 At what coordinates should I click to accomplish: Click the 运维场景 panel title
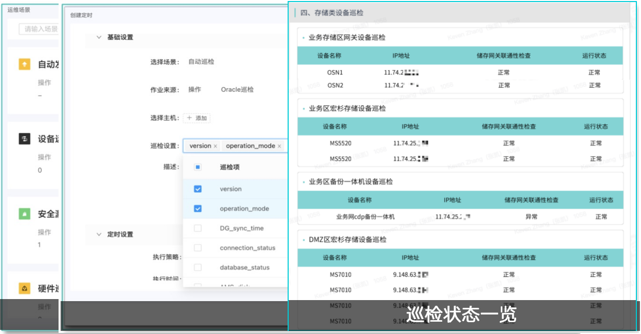click(19, 9)
